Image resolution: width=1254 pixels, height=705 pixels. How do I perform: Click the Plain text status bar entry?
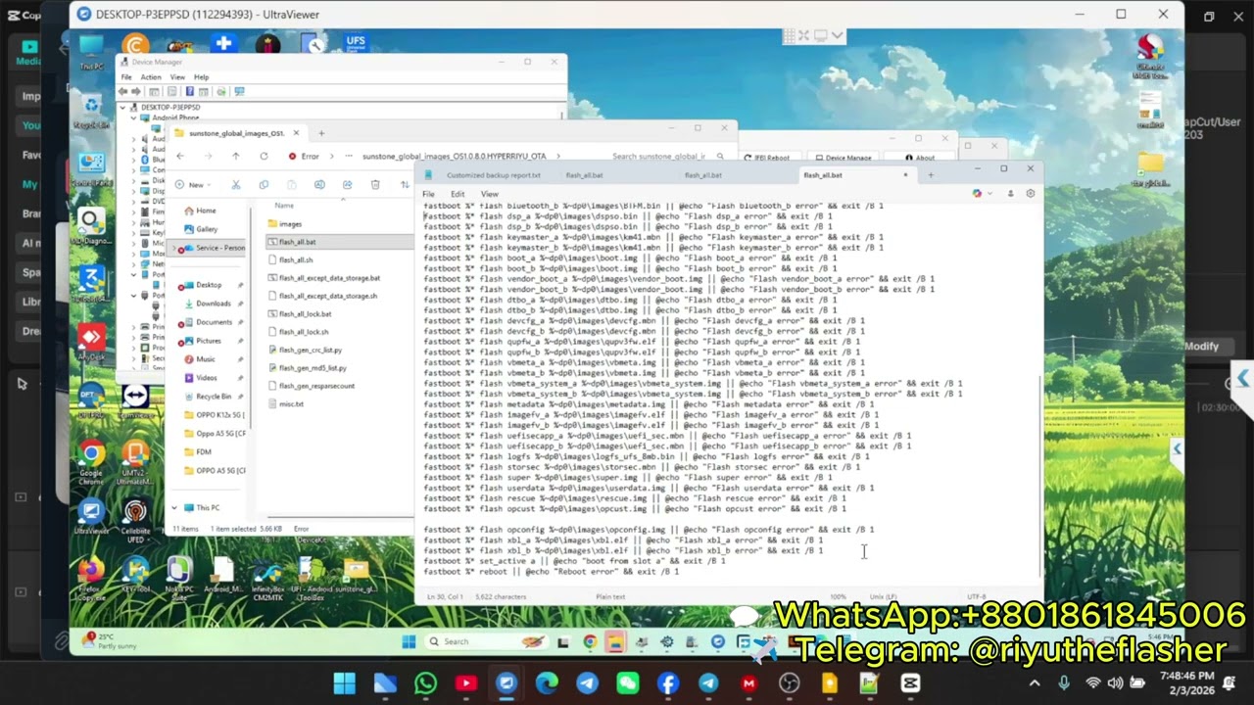tap(610, 596)
